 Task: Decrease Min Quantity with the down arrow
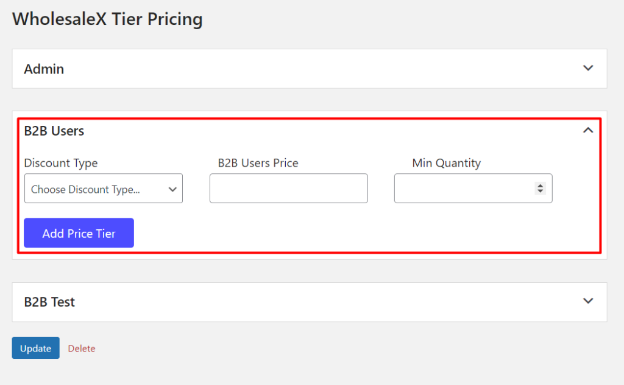point(540,192)
